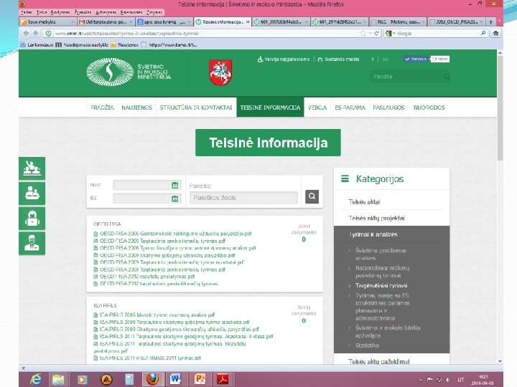Click the third green sidebar laptop user icon

pos(32,218)
